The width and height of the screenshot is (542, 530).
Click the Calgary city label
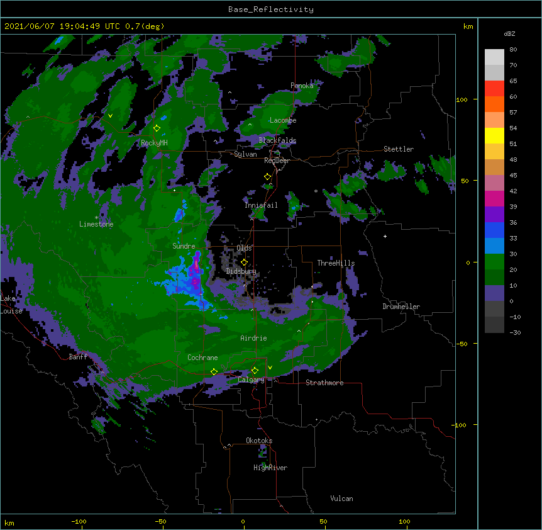pyautogui.click(x=252, y=380)
